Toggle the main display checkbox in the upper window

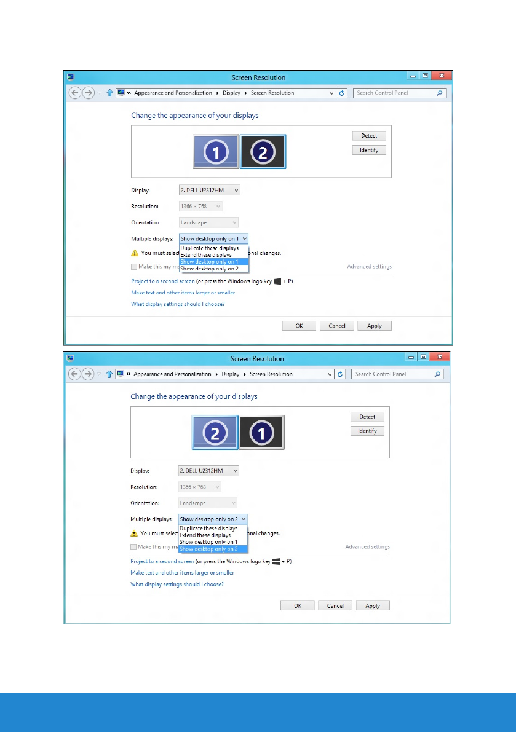[134, 267]
